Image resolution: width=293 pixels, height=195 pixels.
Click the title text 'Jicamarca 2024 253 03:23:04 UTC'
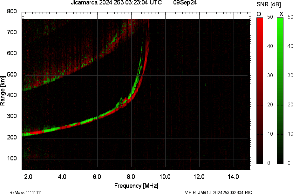coord(116,3)
